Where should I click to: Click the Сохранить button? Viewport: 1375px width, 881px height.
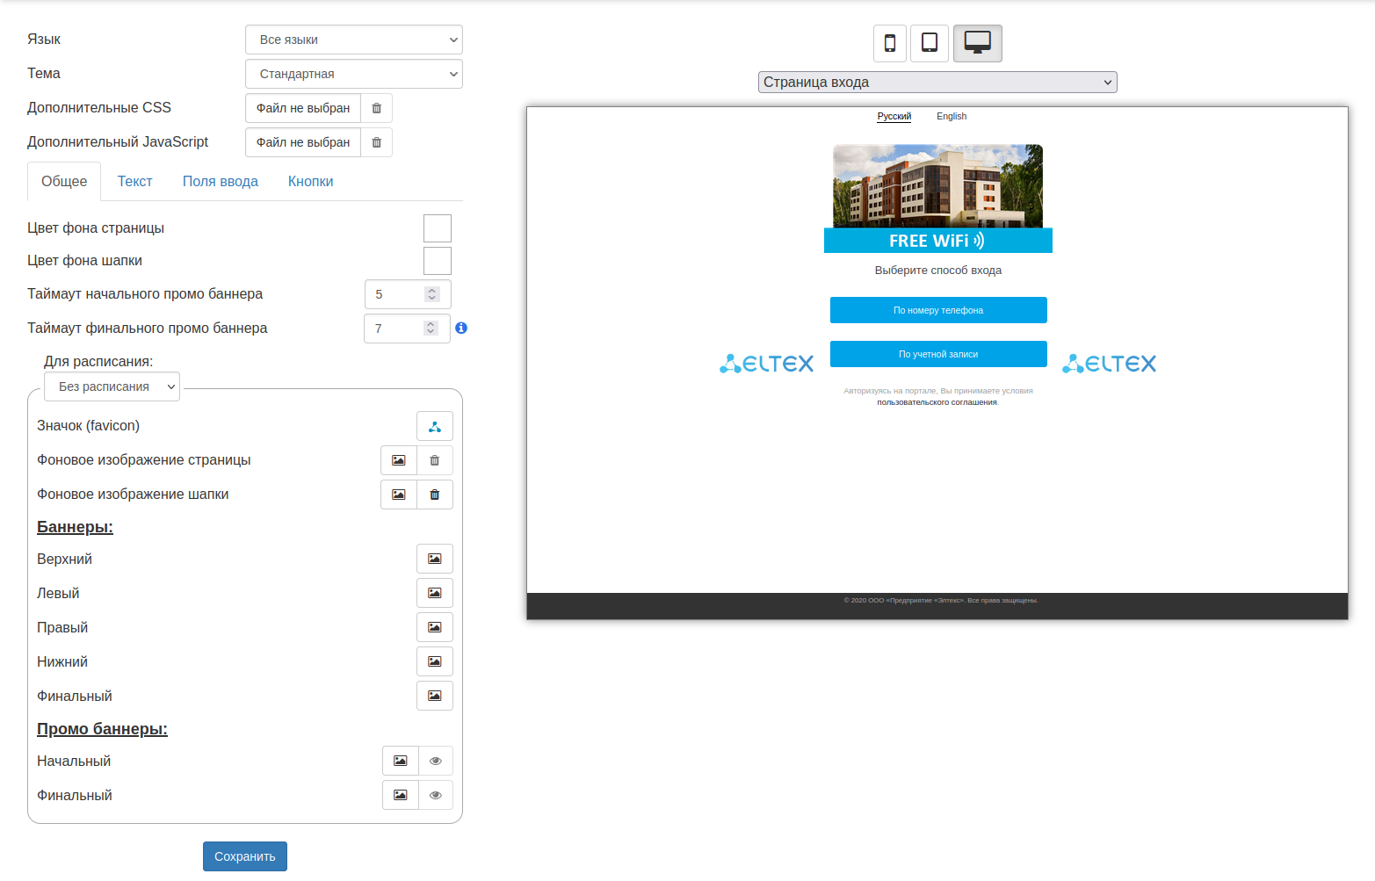click(244, 856)
